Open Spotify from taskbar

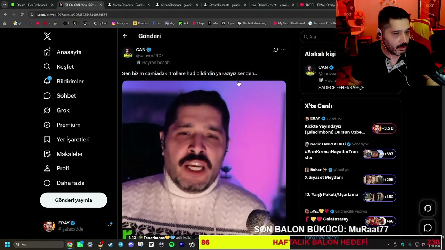pyautogui.click(x=171, y=244)
